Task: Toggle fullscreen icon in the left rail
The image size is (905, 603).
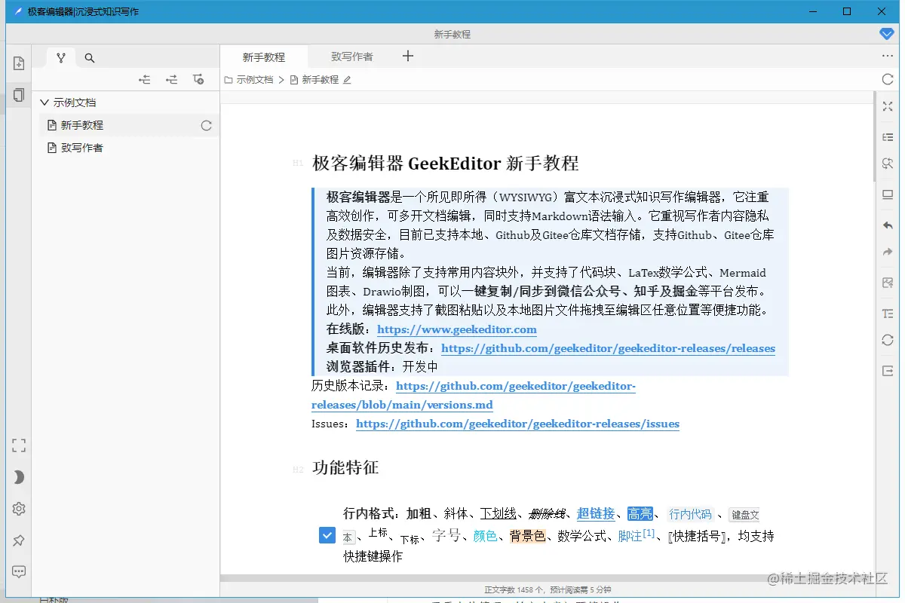Action: pos(19,445)
